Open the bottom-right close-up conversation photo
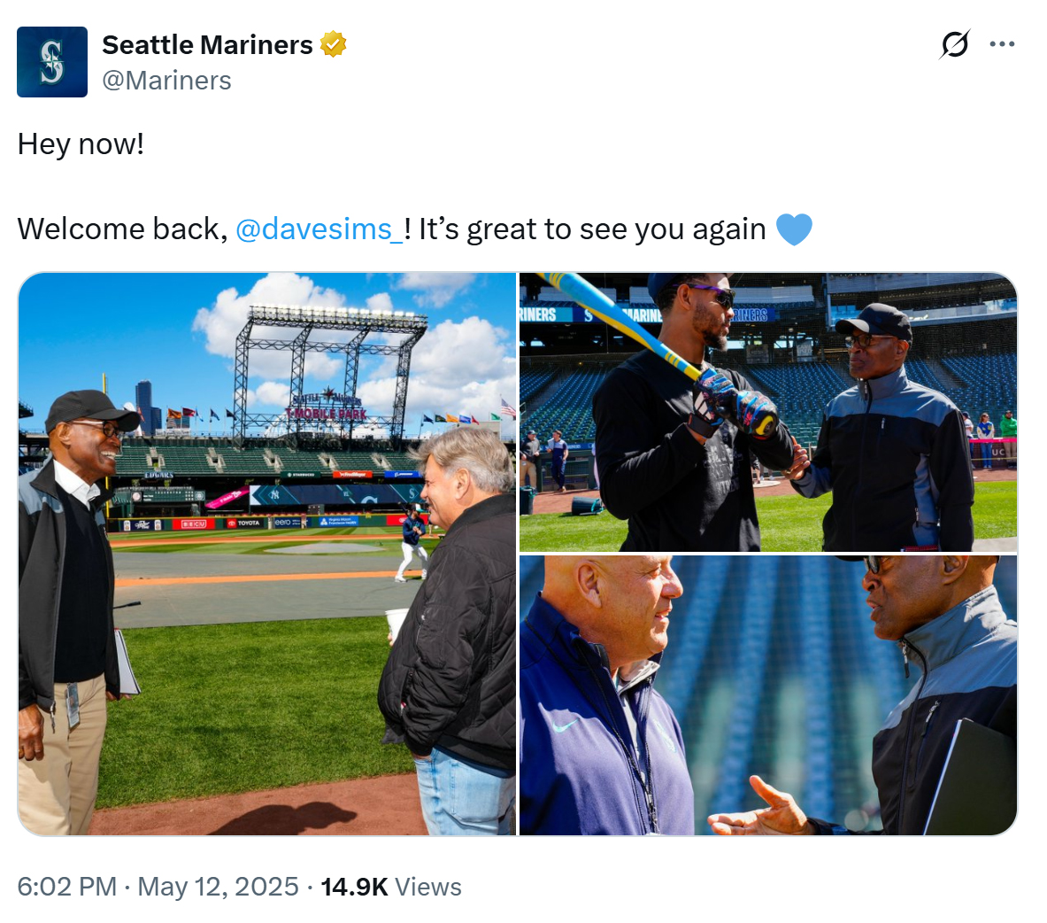The width and height of the screenshot is (1047, 923). point(767,695)
